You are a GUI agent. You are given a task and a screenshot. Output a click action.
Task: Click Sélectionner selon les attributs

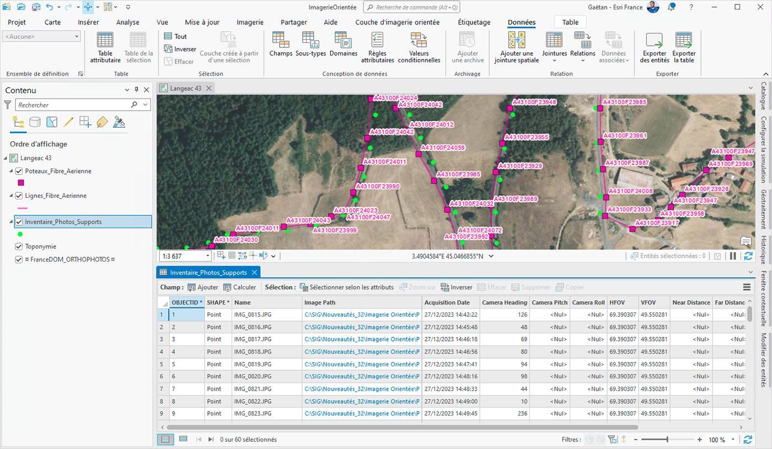pyautogui.click(x=346, y=287)
